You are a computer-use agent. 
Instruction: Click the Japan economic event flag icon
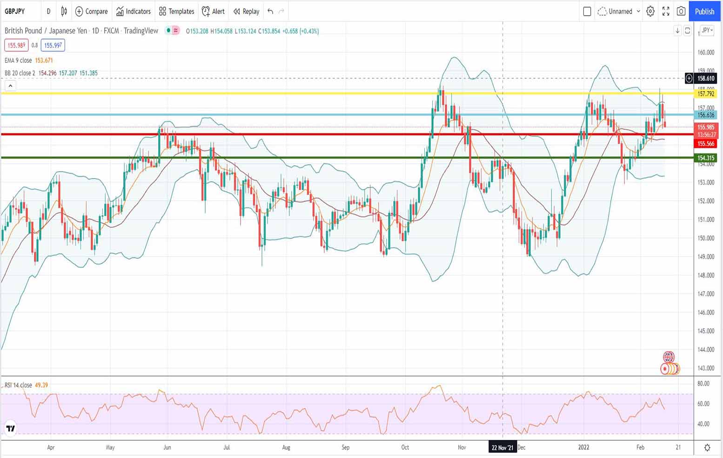point(666,369)
